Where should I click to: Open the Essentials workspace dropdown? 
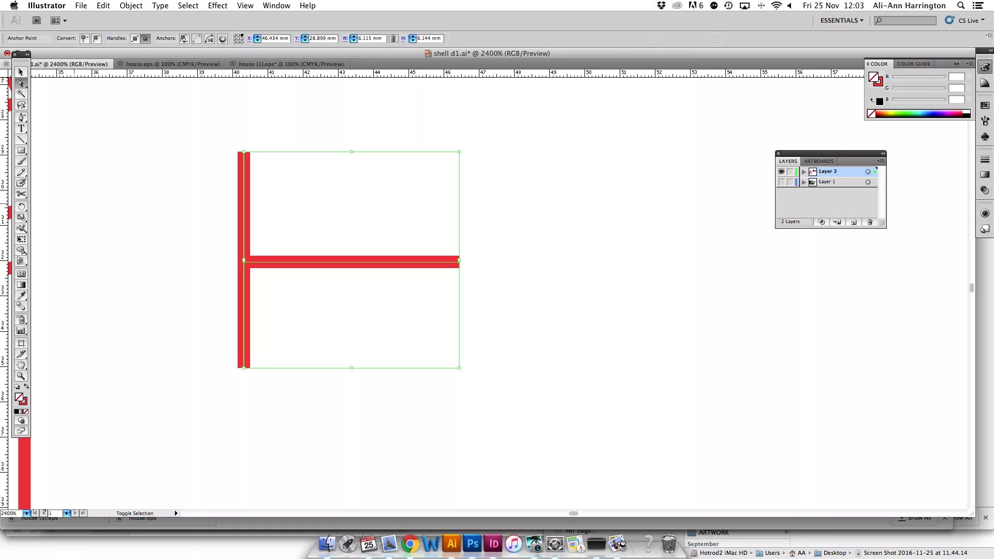click(x=842, y=20)
